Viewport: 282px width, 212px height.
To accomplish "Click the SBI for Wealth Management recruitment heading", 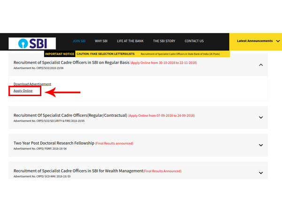I will pos(78,171).
